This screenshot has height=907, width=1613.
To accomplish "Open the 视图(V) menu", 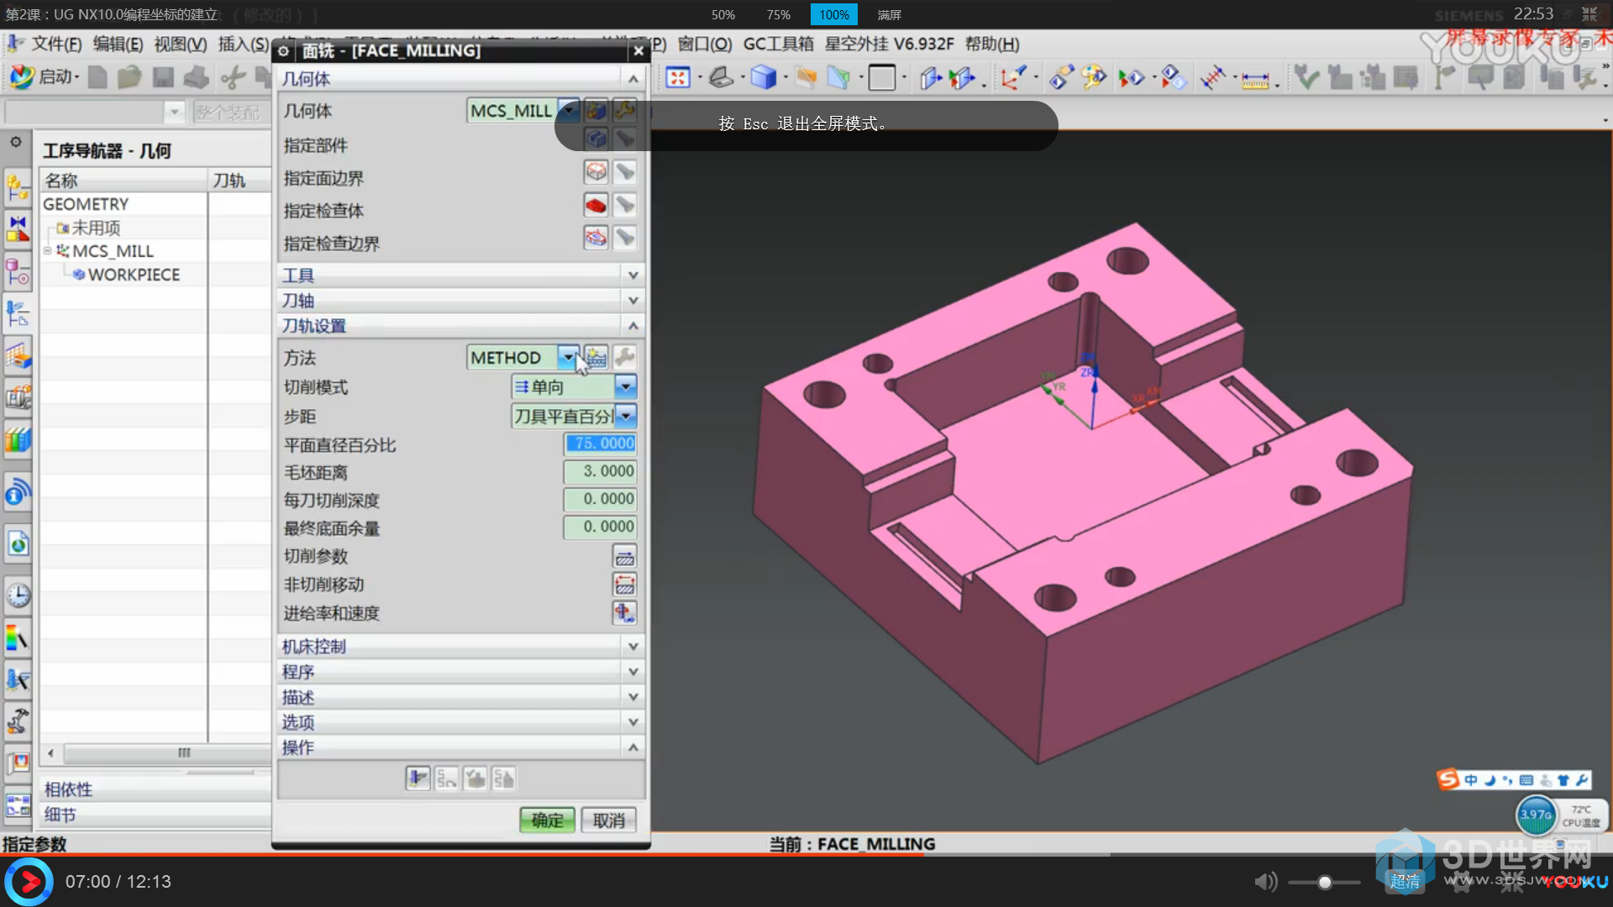I will point(181,44).
